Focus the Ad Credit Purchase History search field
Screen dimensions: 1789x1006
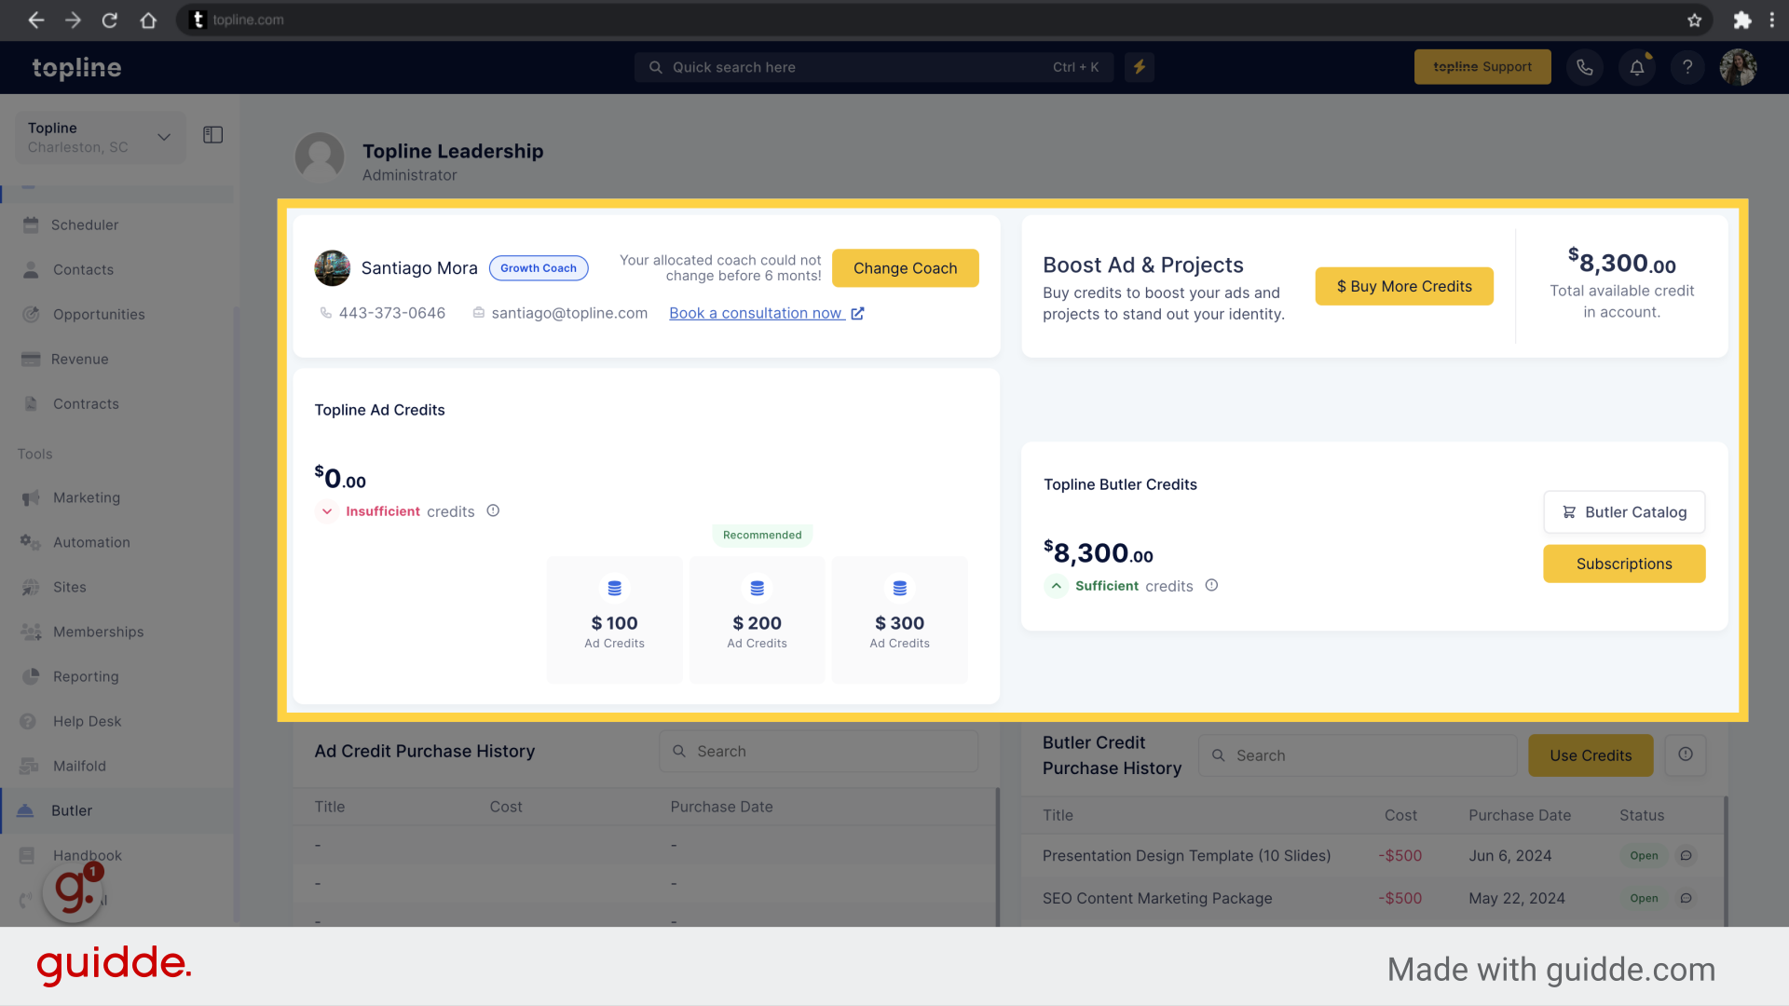818,751
